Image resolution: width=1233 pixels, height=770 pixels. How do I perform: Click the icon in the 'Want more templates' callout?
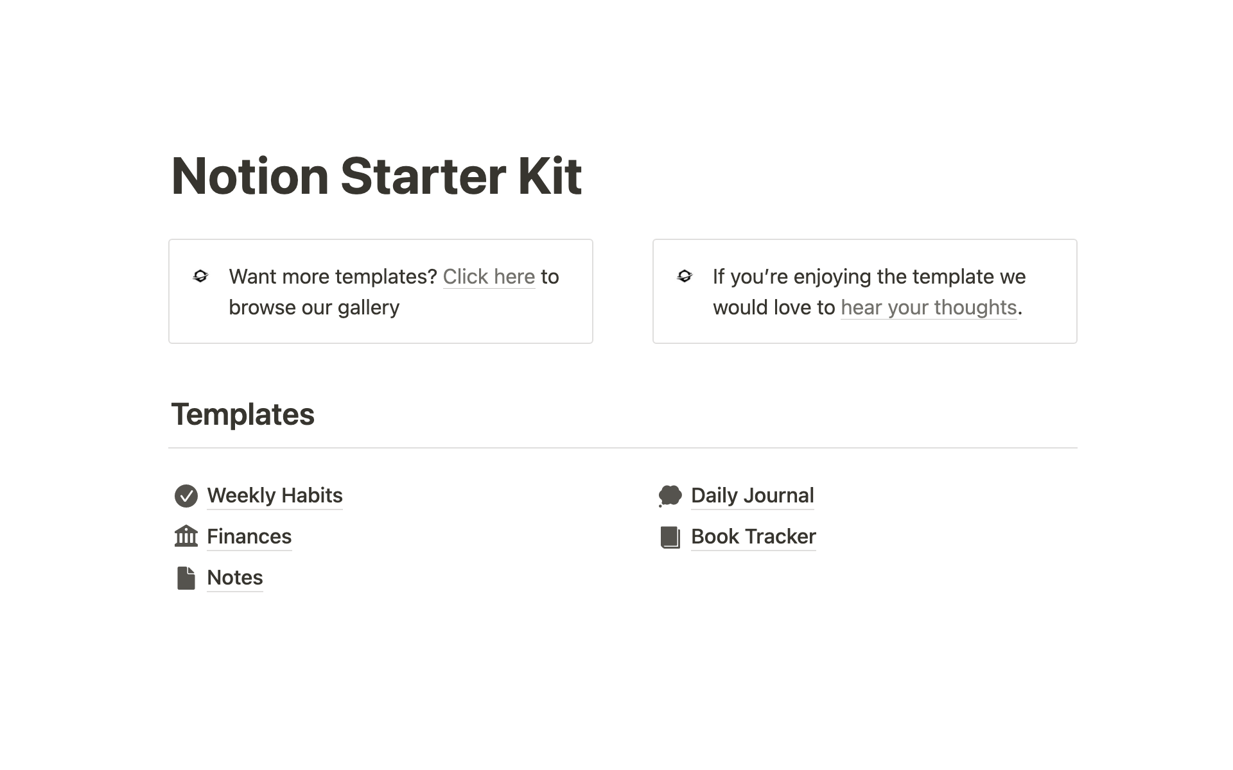(x=200, y=277)
